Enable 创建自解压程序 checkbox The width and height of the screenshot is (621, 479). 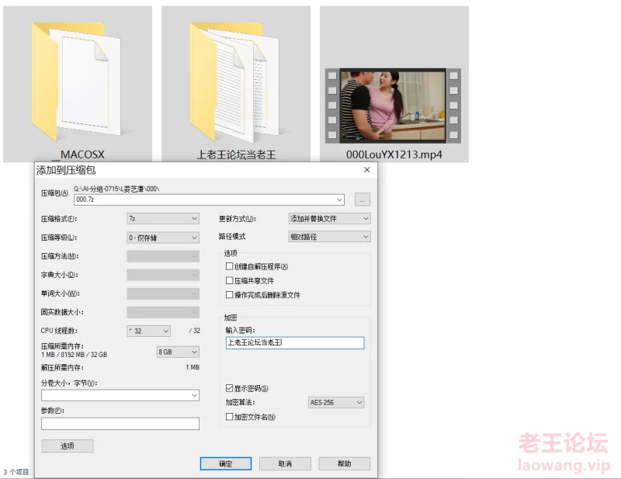pyautogui.click(x=229, y=266)
